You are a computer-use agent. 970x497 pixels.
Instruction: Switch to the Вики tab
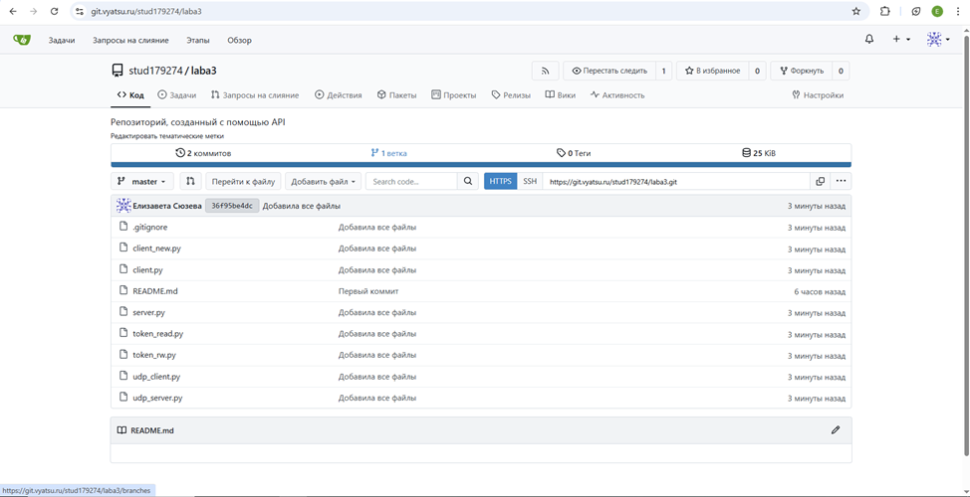tap(560, 95)
